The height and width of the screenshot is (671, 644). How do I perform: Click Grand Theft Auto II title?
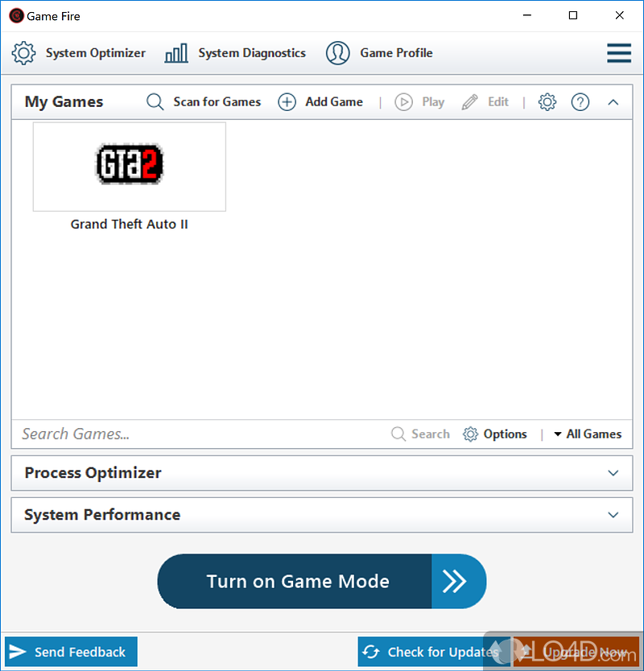point(130,224)
